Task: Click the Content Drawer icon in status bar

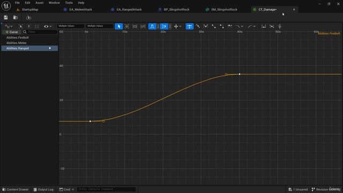Action: [4, 189]
